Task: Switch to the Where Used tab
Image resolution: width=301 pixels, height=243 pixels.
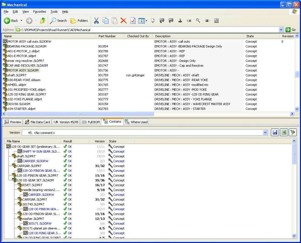Action: click(x=136, y=122)
